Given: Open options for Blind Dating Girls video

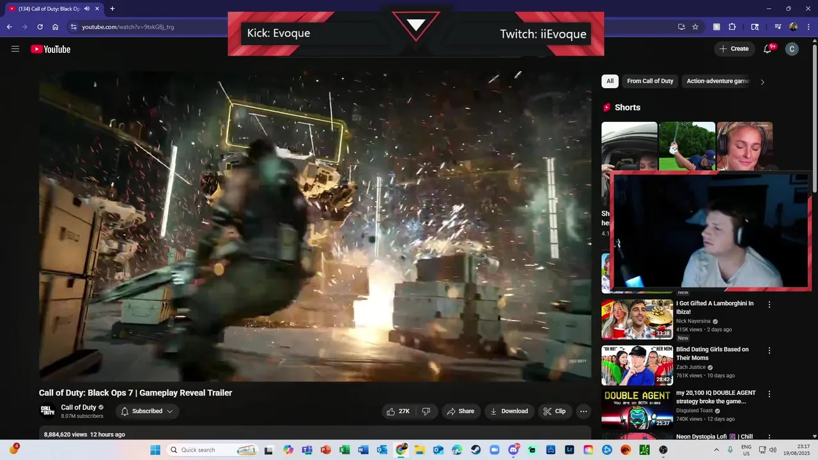Looking at the screenshot, I should (769, 351).
